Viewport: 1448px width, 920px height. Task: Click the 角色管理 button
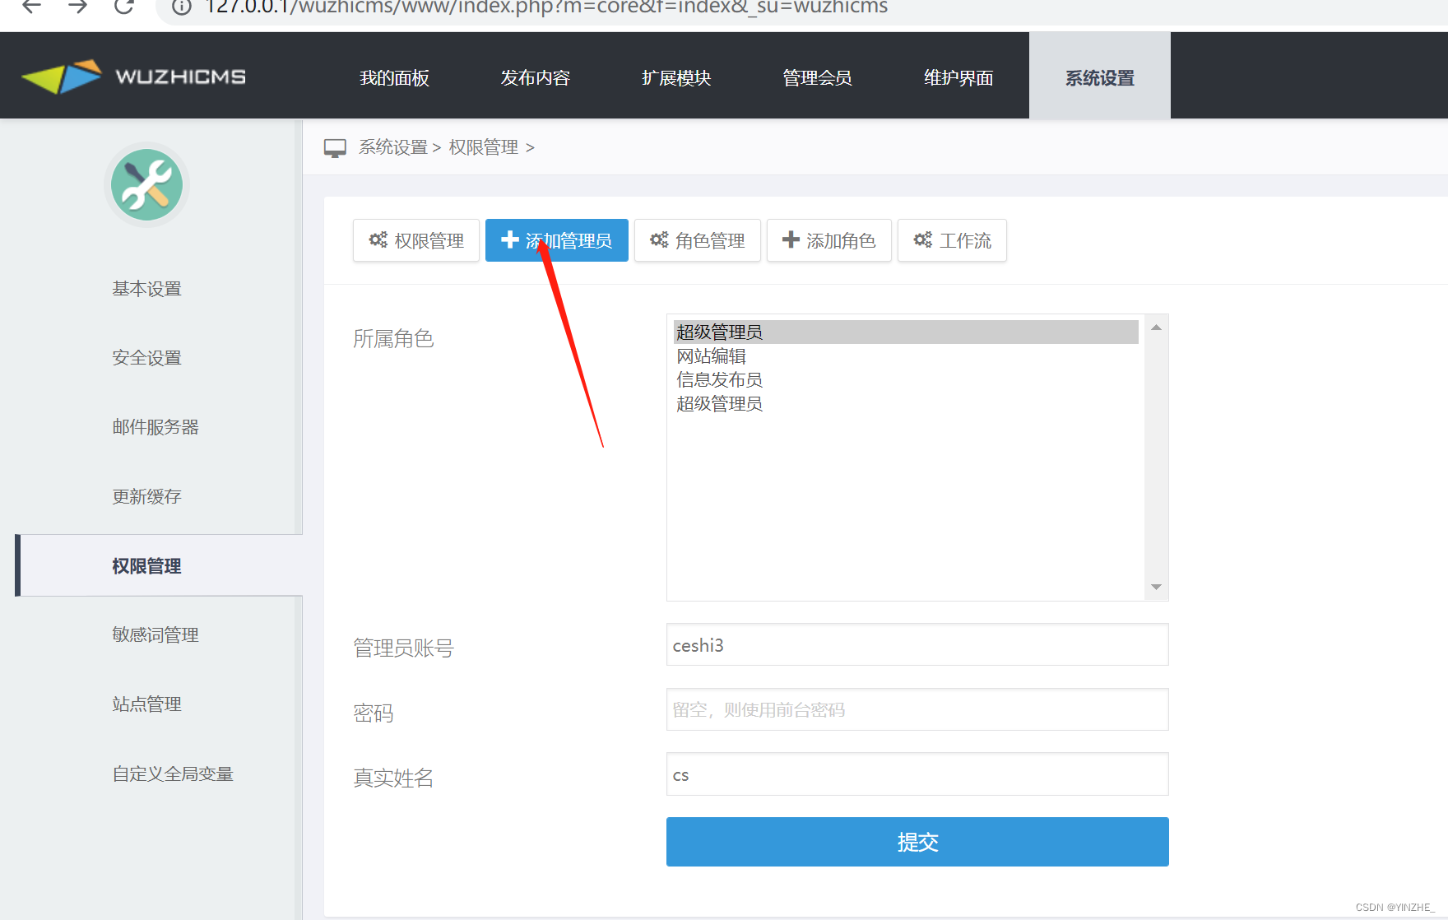698,240
